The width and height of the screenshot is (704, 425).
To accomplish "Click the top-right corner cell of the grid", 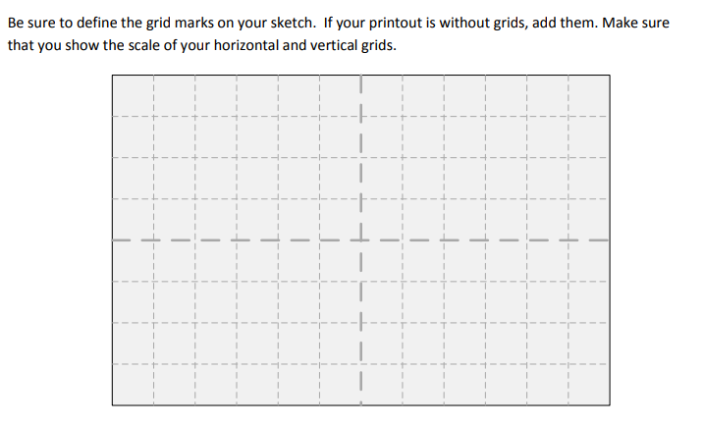I will [x=589, y=96].
